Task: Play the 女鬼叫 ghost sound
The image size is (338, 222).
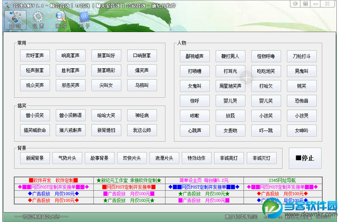Action: point(195,86)
